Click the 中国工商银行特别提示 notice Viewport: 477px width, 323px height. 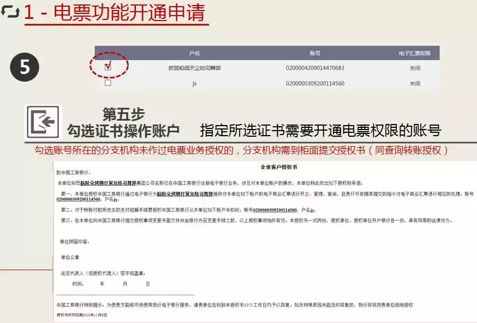235,305
